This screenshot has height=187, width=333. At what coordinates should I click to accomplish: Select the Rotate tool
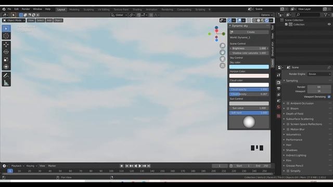6,52
